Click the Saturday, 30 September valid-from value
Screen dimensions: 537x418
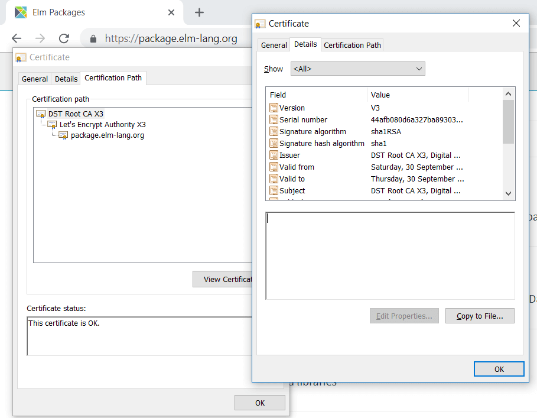click(x=417, y=167)
